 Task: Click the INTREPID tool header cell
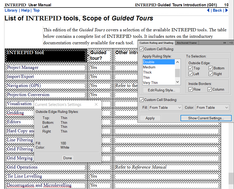(x=46, y=55)
